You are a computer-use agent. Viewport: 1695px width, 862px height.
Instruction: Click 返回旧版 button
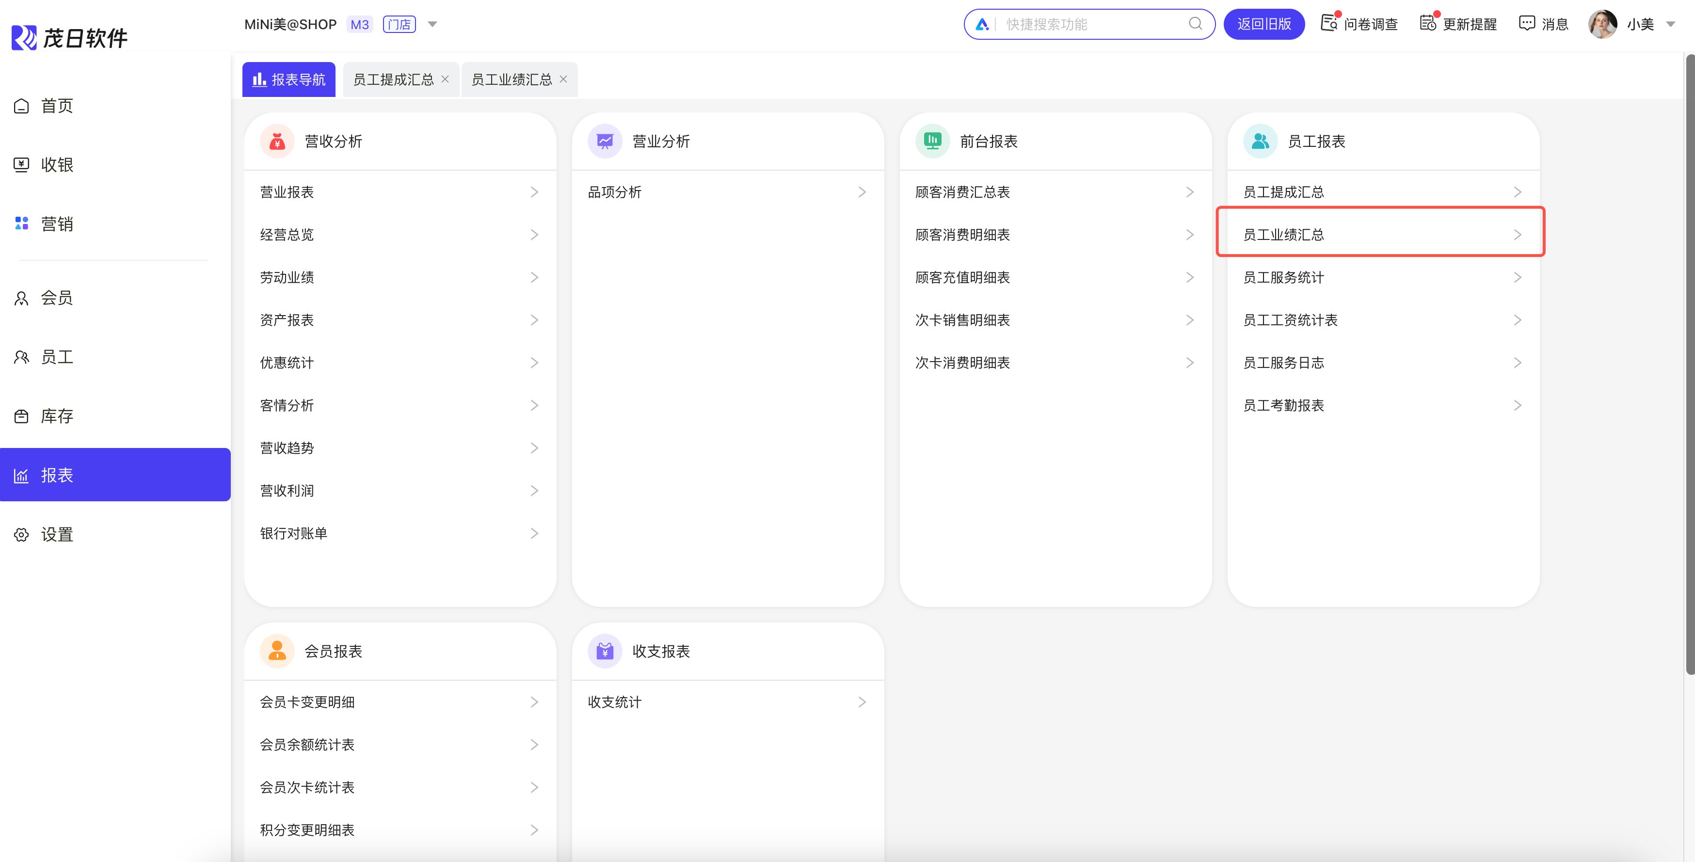pos(1263,24)
